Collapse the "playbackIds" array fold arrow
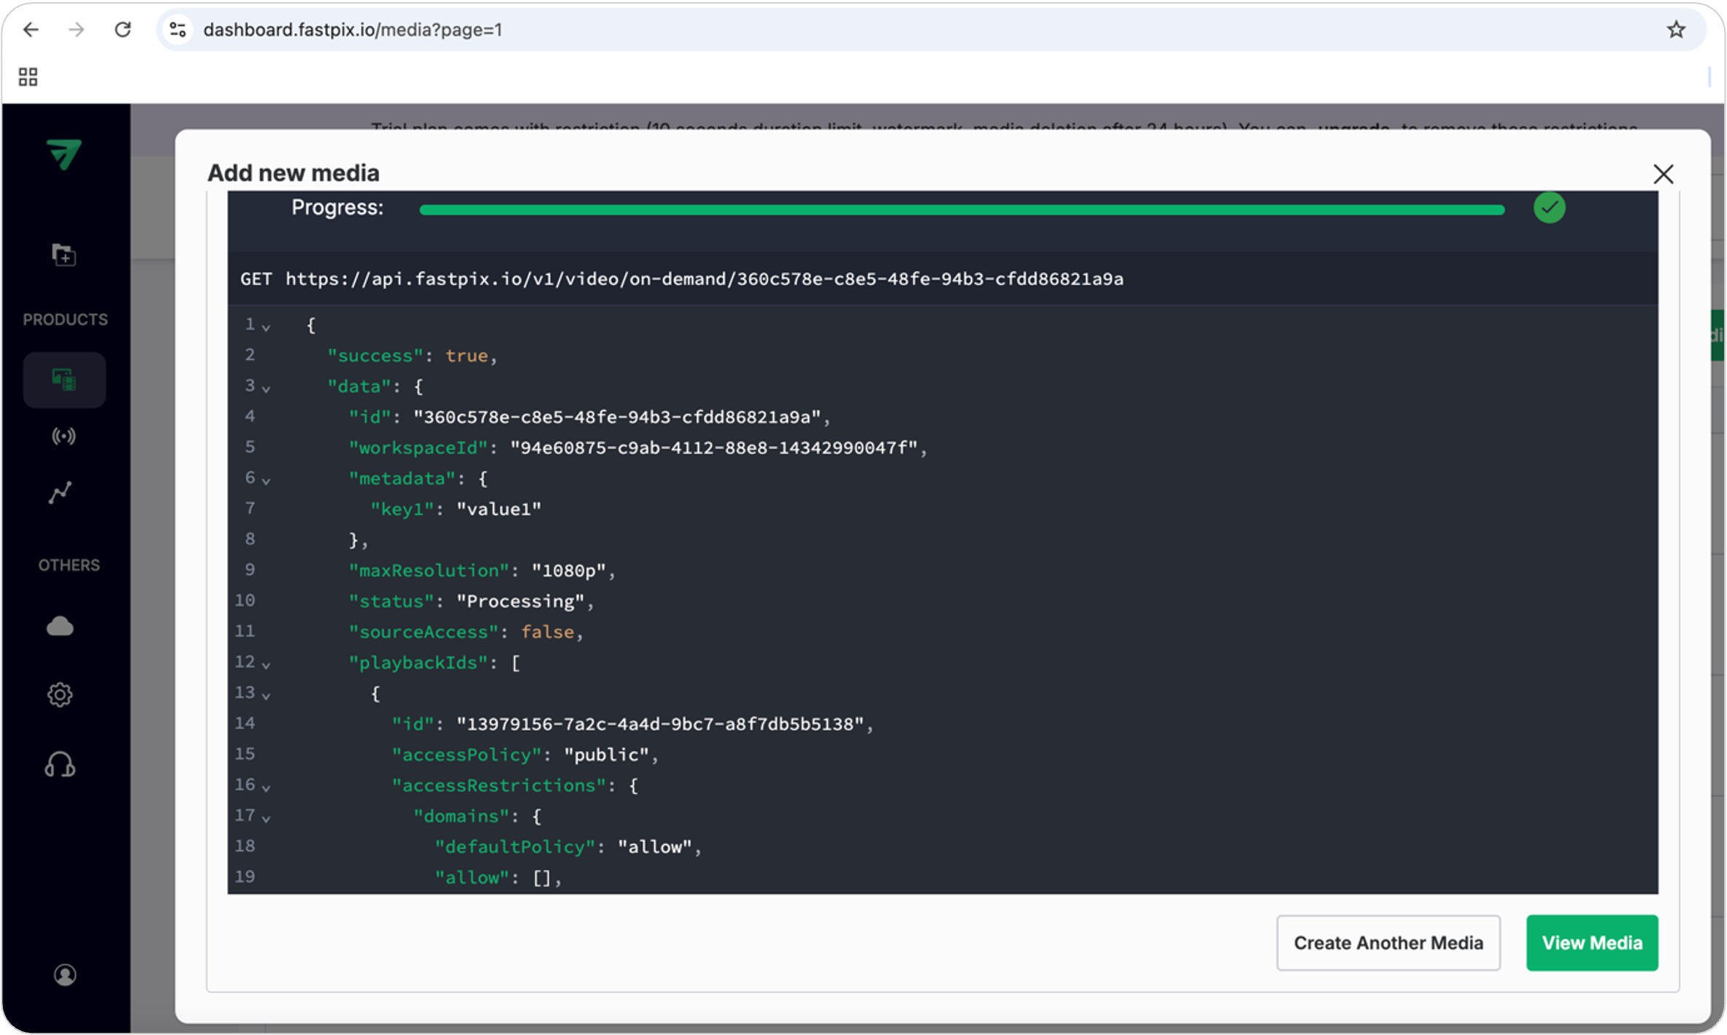The height and width of the screenshot is (1035, 1727). click(267, 665)
